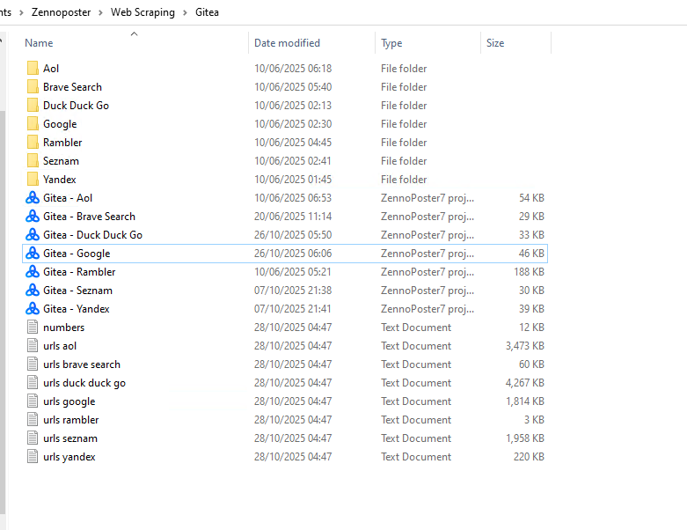Click the urls duck duck go file icon
This screenshot has width=687, height=530.
(33, 383)
